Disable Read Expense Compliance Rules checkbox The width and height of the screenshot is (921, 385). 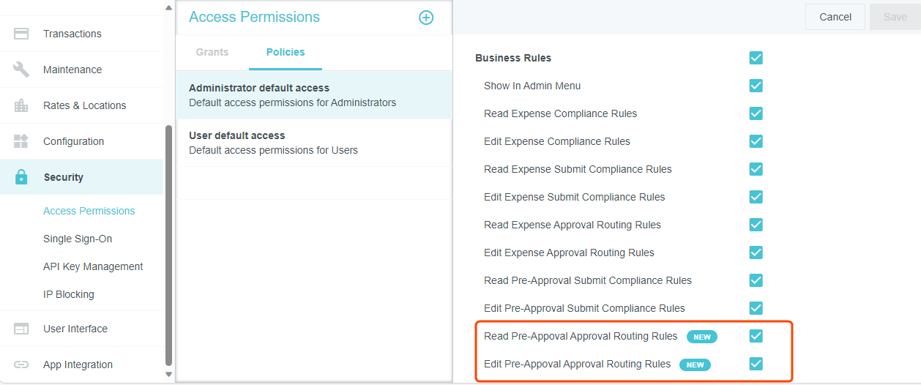pyautogui.click(x=756, y=113)
